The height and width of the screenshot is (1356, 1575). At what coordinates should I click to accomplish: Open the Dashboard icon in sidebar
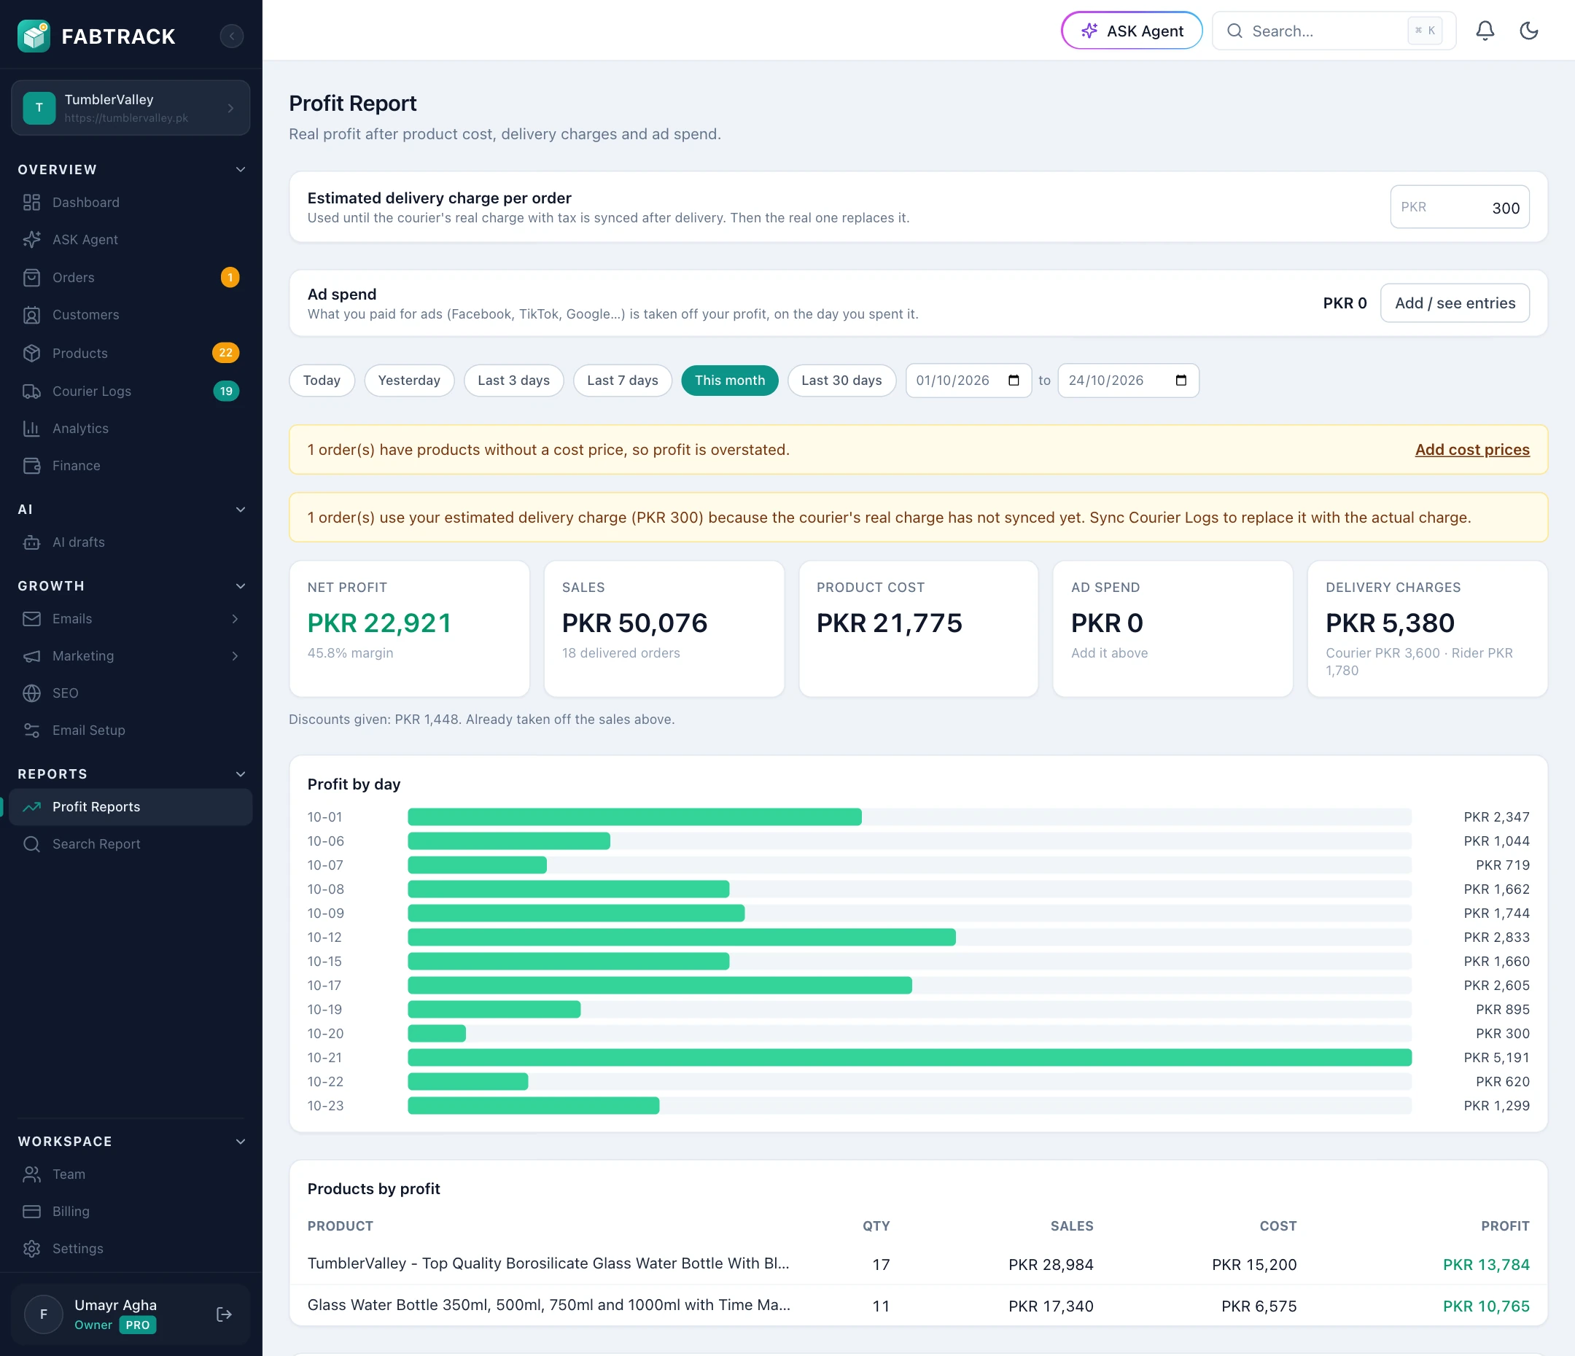tap(31, 202)
